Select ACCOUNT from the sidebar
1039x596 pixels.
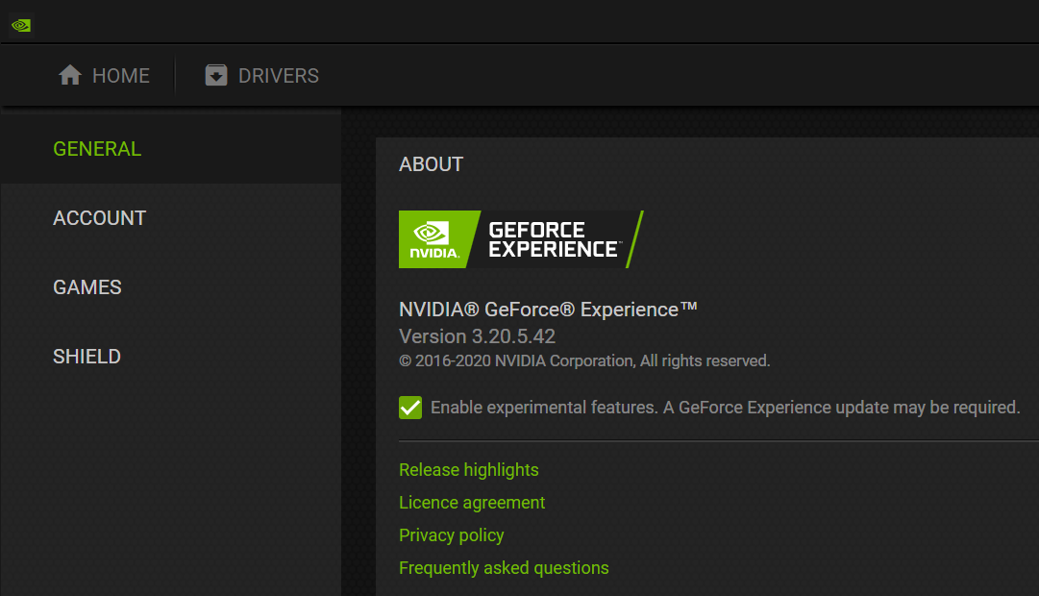coord(99,218)
